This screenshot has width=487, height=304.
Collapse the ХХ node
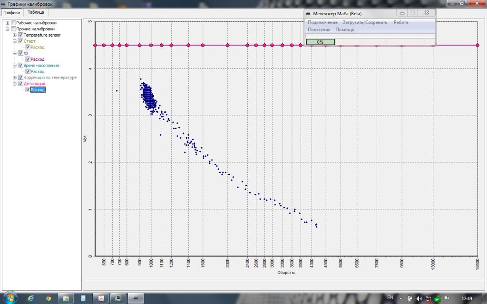[x=15, y=53]
